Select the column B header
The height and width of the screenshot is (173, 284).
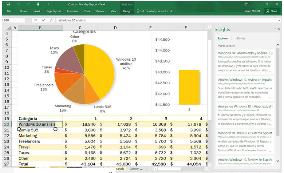coord(40,28)
